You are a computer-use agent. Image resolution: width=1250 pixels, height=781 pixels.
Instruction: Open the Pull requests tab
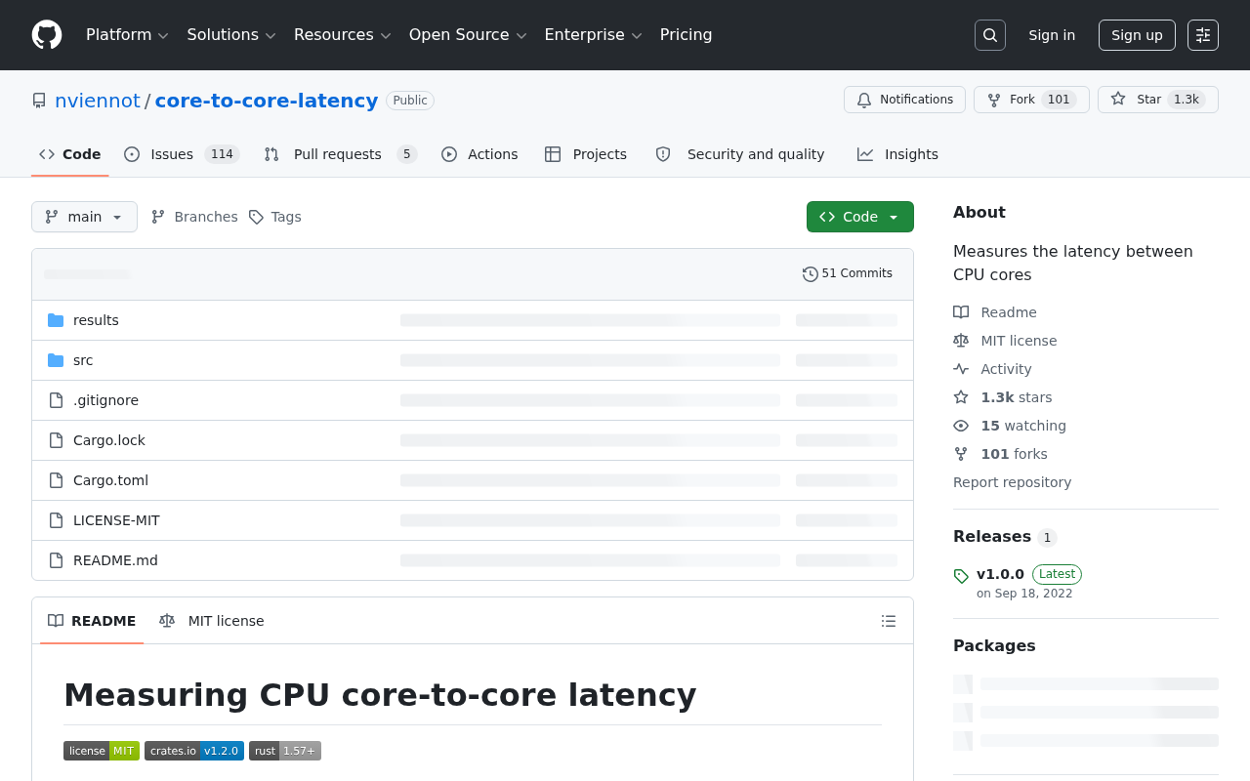[341, 154]
